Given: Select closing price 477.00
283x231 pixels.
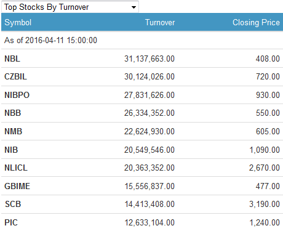Looking at the screenshot, I should pyautogui.click(x=268, y=187).
